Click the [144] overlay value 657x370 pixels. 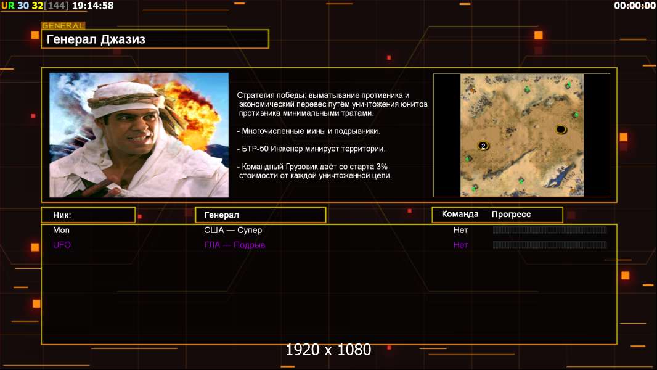(57, 6)
